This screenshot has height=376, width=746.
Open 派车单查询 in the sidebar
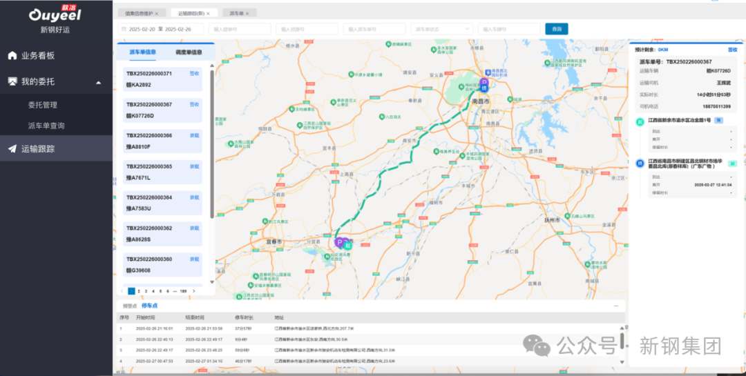point(46,126)
